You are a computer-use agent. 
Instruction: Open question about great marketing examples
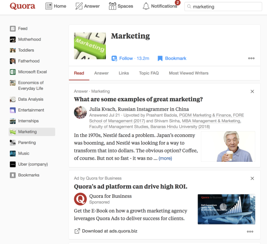click(x=138, y=99)
